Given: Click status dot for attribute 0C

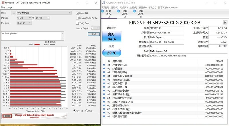Looking at the screenshot, I should (x=104, y=105).
